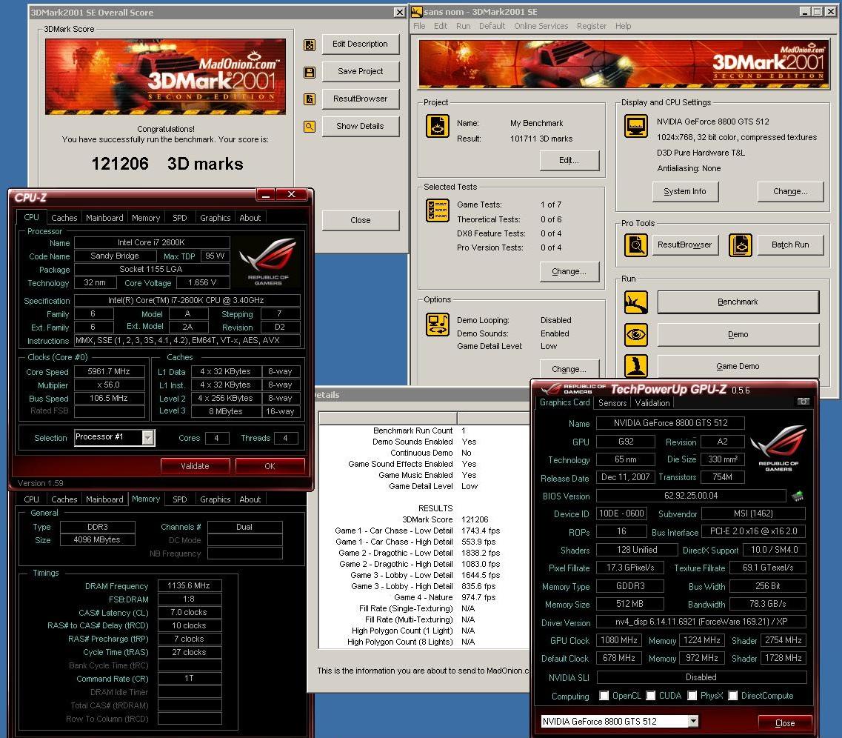Click the Selected Tests checklist icon

click(x=438, y=210)
